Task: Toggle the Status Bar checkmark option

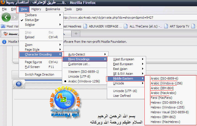Action: [32, 20]
